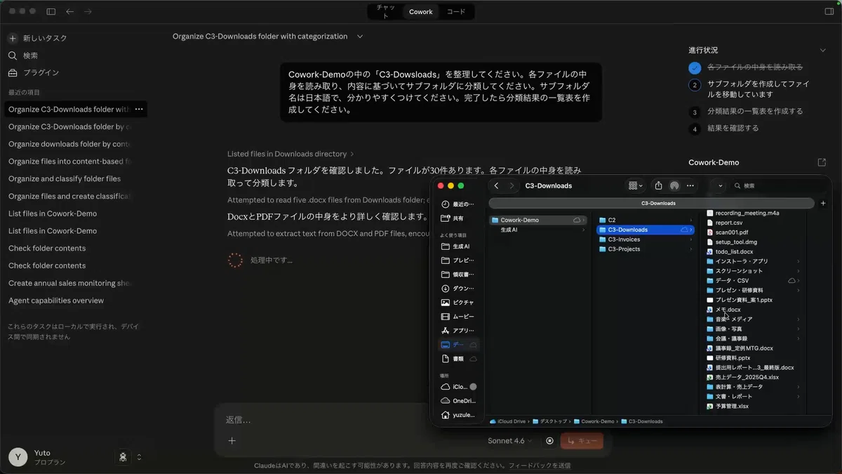
Task: Click the キュー queue button
Action: [582, 441]
